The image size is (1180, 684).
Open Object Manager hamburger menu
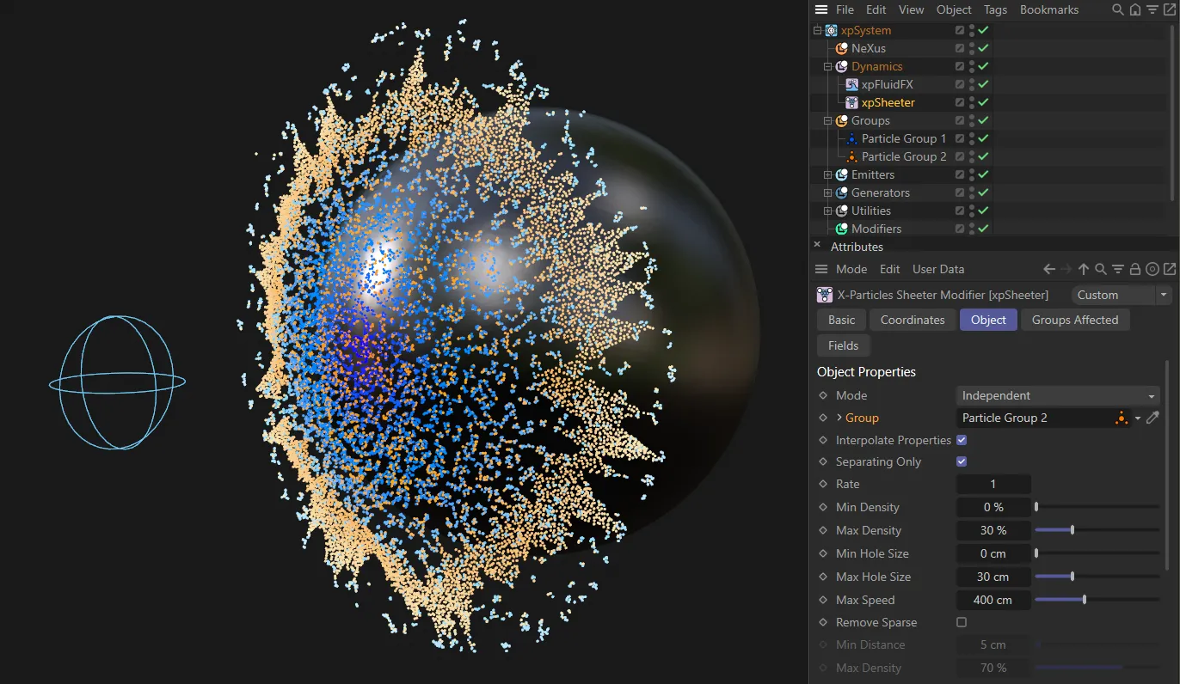coord(821,9)
